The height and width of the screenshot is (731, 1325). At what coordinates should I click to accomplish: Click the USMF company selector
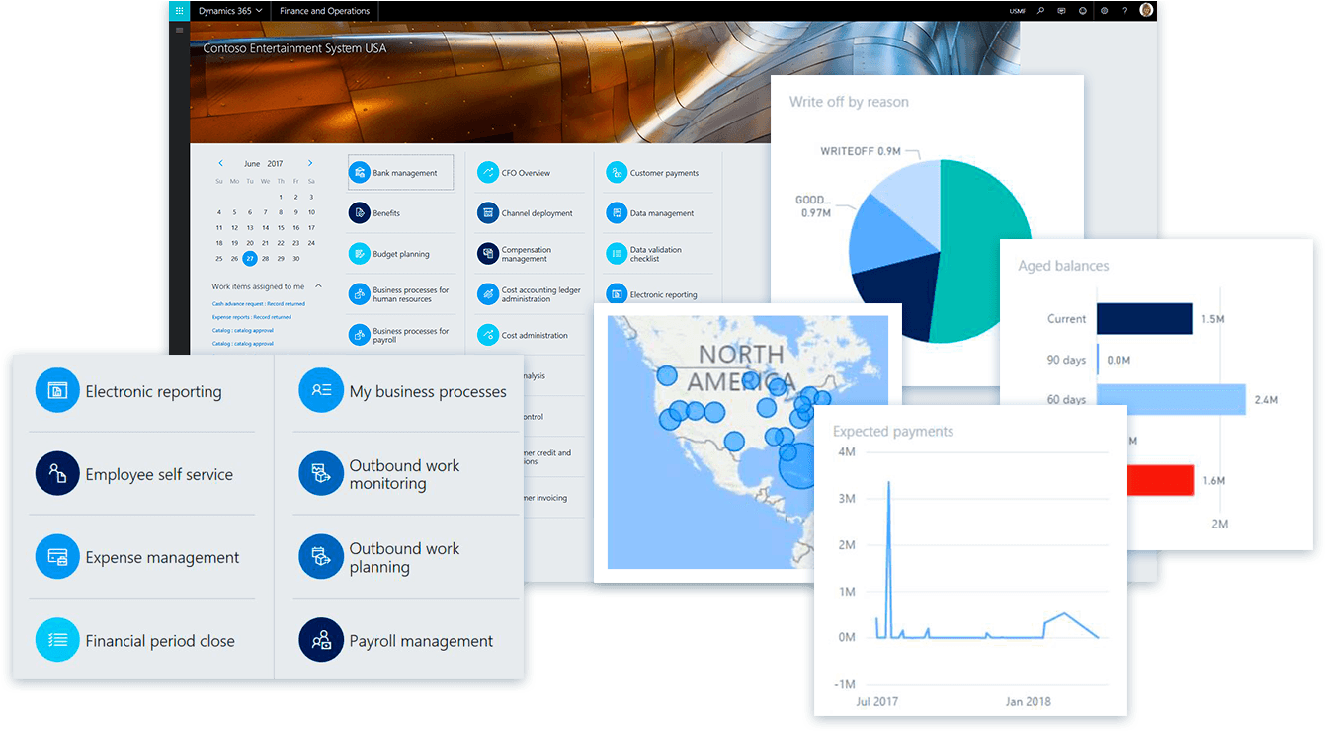click(x=1018, y=11)
